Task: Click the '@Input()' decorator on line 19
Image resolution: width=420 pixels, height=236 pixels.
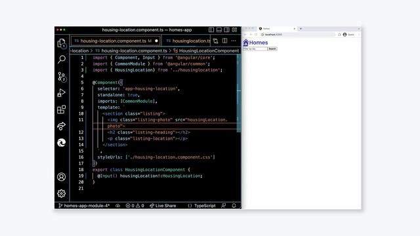Action: 107,176
